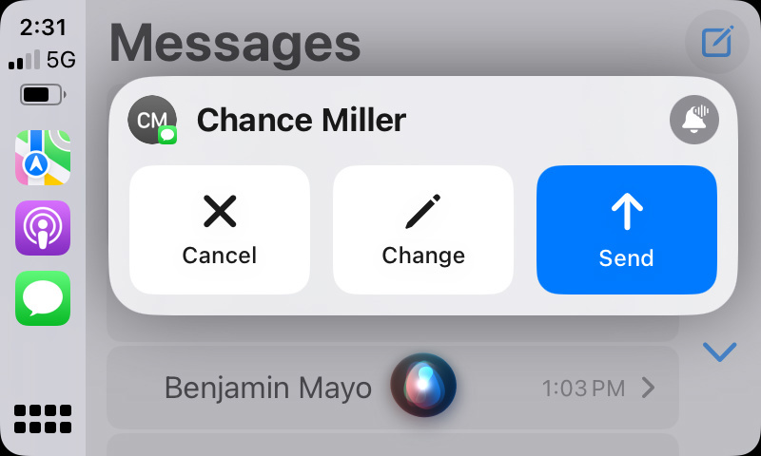Click the Change button label
The width and height of the screenshot is (761, 456).
(423, 256)
